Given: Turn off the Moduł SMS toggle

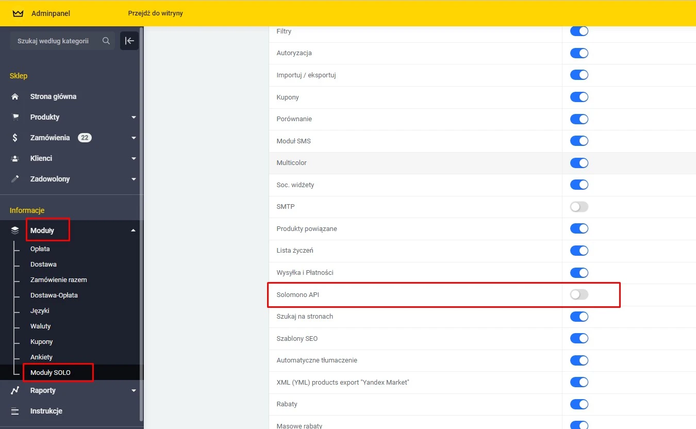Looking at the screenshot, I should 579,141.
